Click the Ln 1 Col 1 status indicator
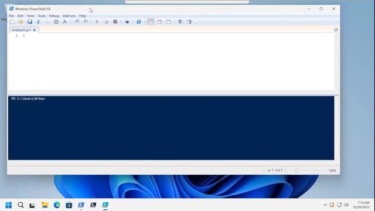375x211 pixels. (x=275, y=171)
